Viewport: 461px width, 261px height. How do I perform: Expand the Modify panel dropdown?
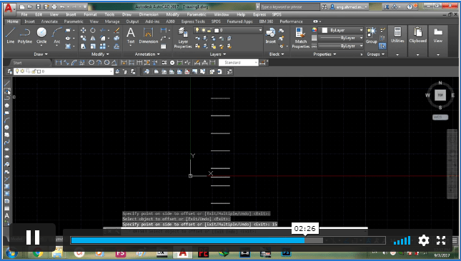(100, 54)
